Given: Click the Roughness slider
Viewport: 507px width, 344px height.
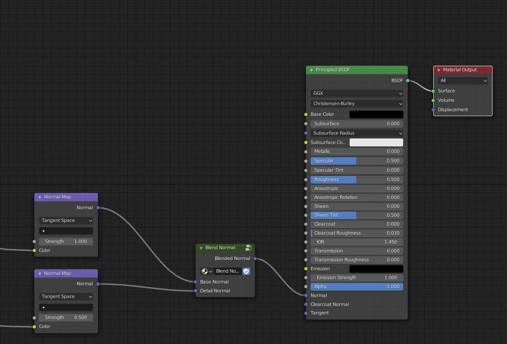Looking at the screenshot, I should [x=357, y=180].
